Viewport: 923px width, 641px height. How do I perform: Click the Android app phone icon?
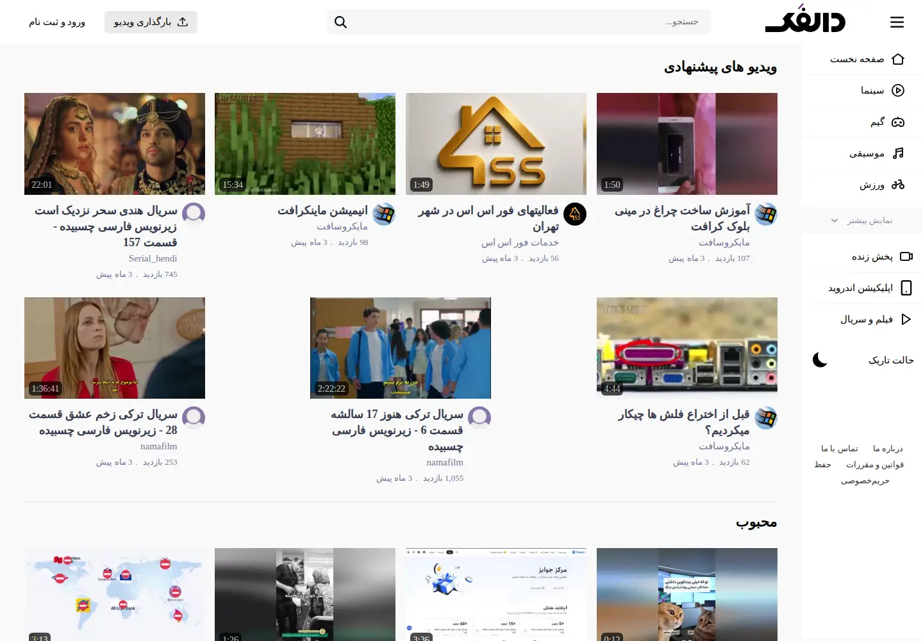pos(906,288)
